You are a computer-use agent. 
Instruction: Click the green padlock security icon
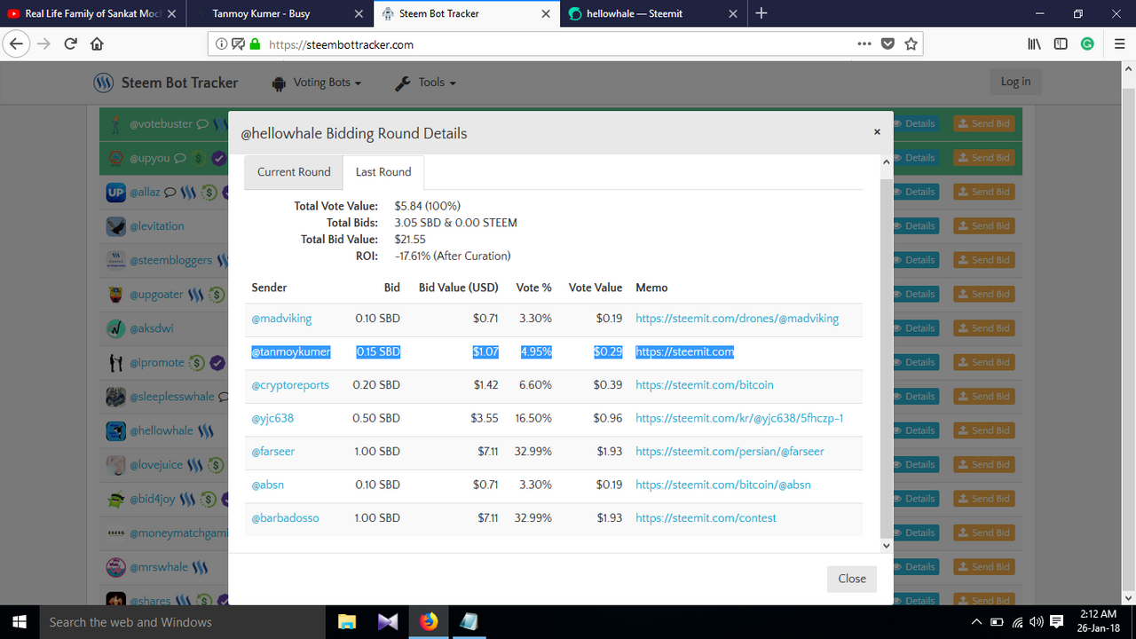click(255, 43)
